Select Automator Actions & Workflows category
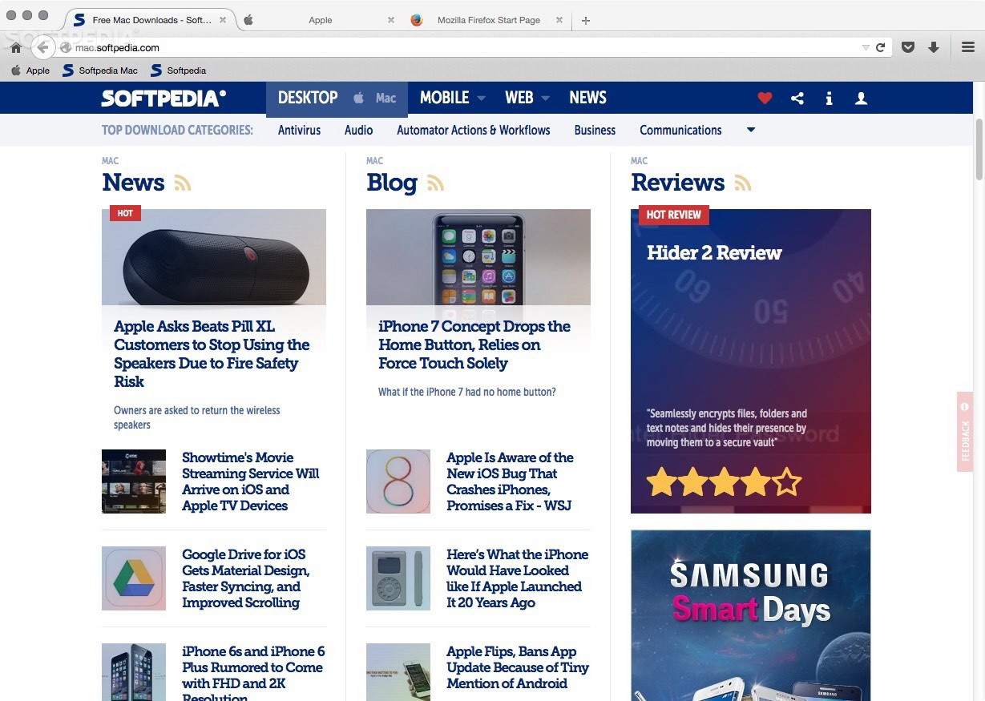 coord(473,130)
